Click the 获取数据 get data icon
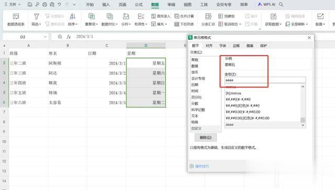This screenshot has width=335, height=190. [273, 16]
